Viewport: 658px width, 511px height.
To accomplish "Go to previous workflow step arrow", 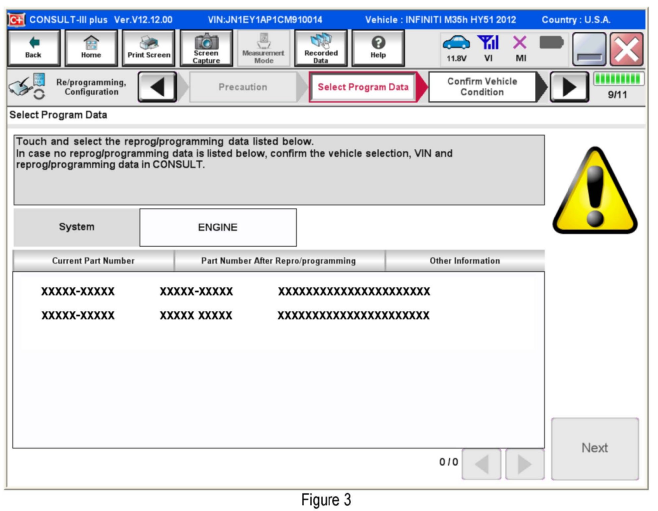I will pos(157,87).
